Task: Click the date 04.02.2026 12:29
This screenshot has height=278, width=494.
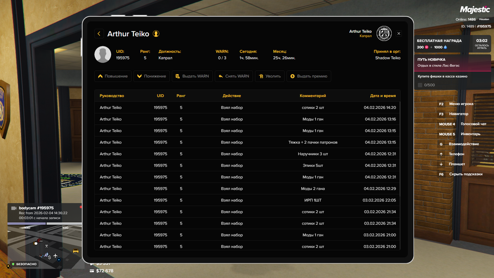Action: 380,188
